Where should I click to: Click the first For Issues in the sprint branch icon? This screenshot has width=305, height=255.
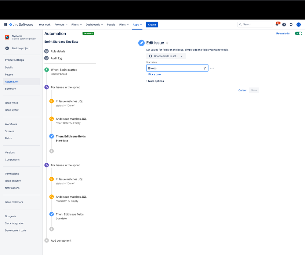pos(46,87)
